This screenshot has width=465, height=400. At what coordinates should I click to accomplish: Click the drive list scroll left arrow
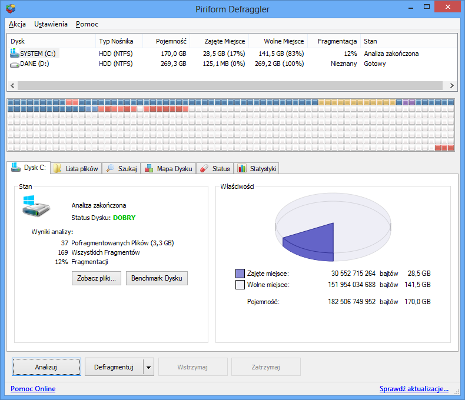coord(12,86)
